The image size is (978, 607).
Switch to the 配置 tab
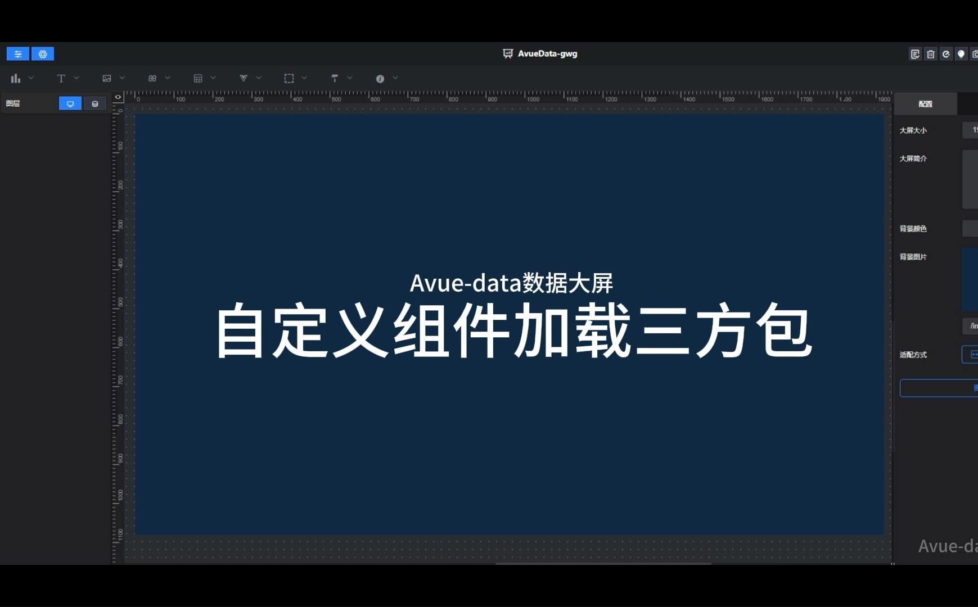point(926,104)
